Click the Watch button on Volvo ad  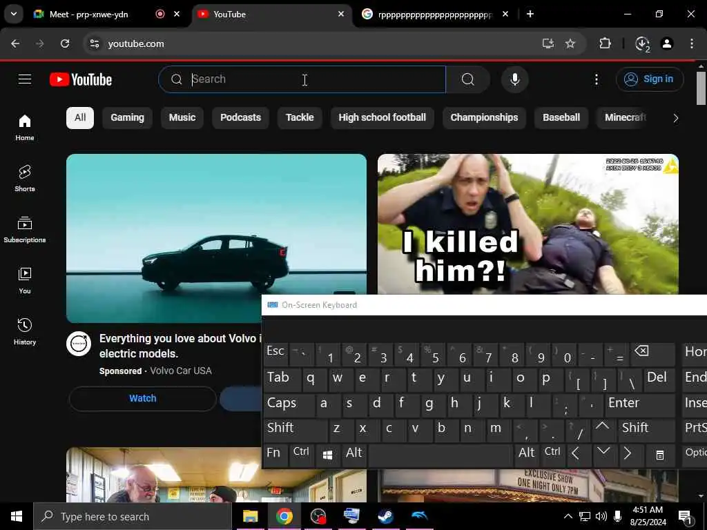pos(142,398)
